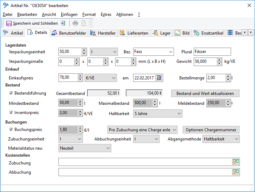
Task: Open calendar picker for date 22.02.2017
Action: point(158,78)
